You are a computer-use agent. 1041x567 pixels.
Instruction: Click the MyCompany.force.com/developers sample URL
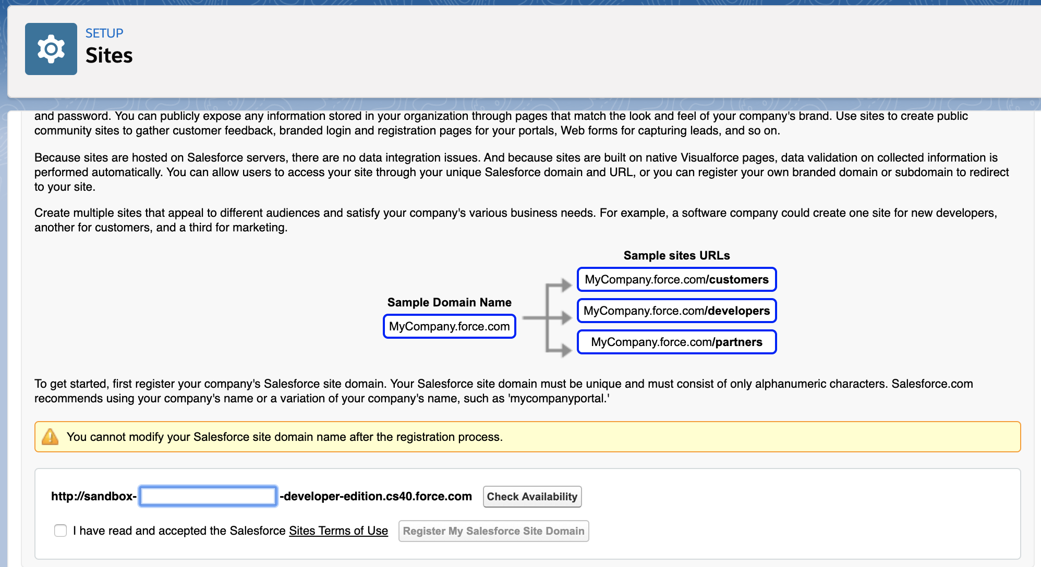coord(676,311)
